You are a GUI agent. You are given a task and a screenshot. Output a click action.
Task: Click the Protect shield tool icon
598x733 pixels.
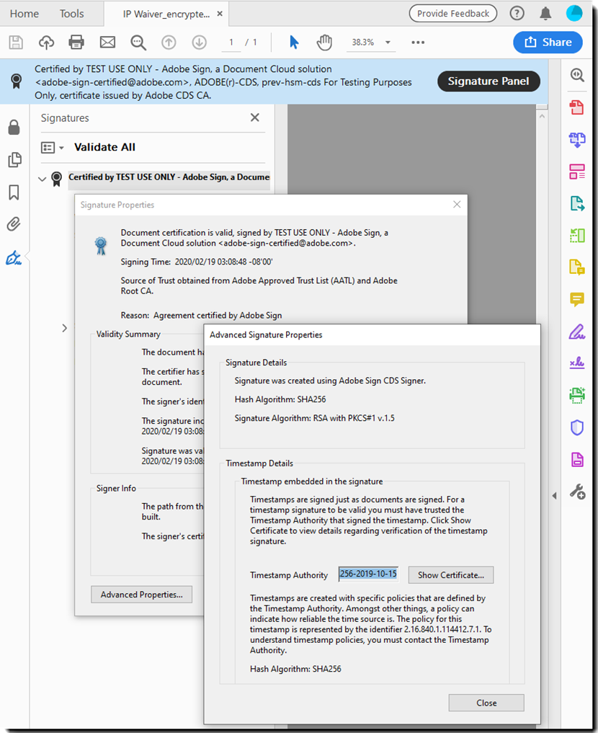point(576,427)
